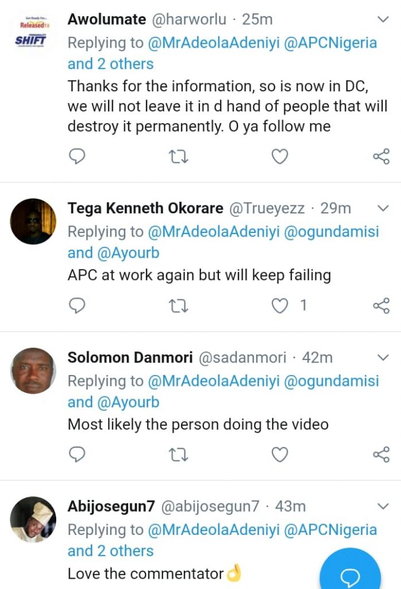Expand menu chevron on Tega's tweet

pyautogui.click(x=383, y=208)
